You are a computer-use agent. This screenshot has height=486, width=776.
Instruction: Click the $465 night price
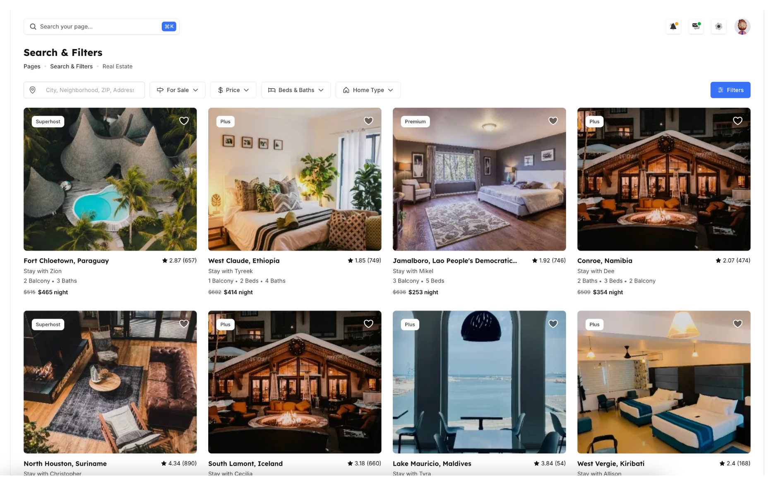tap(53, 292)
